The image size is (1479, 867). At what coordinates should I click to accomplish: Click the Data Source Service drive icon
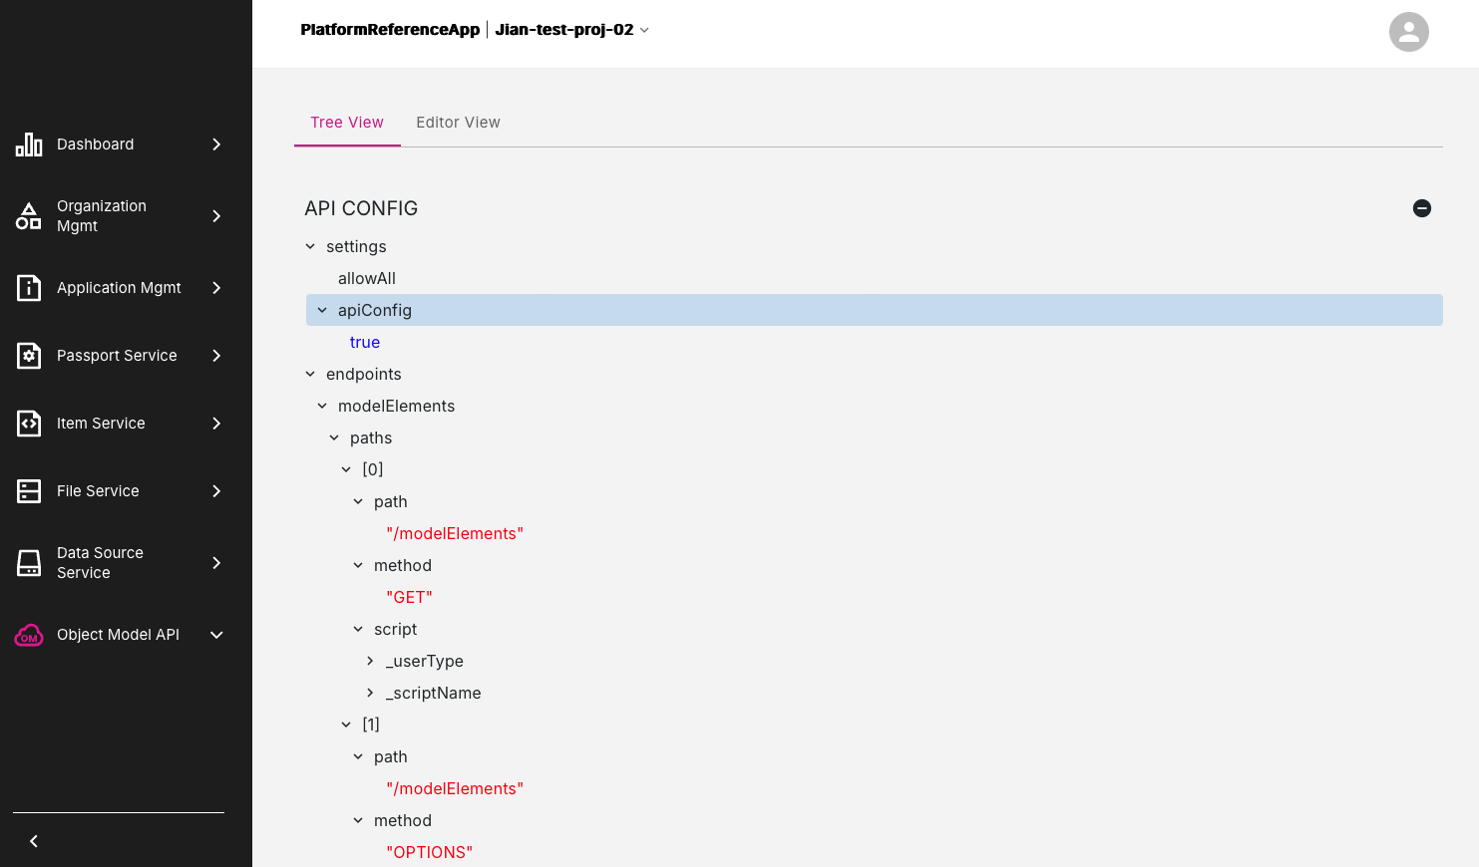pos(29,563)
